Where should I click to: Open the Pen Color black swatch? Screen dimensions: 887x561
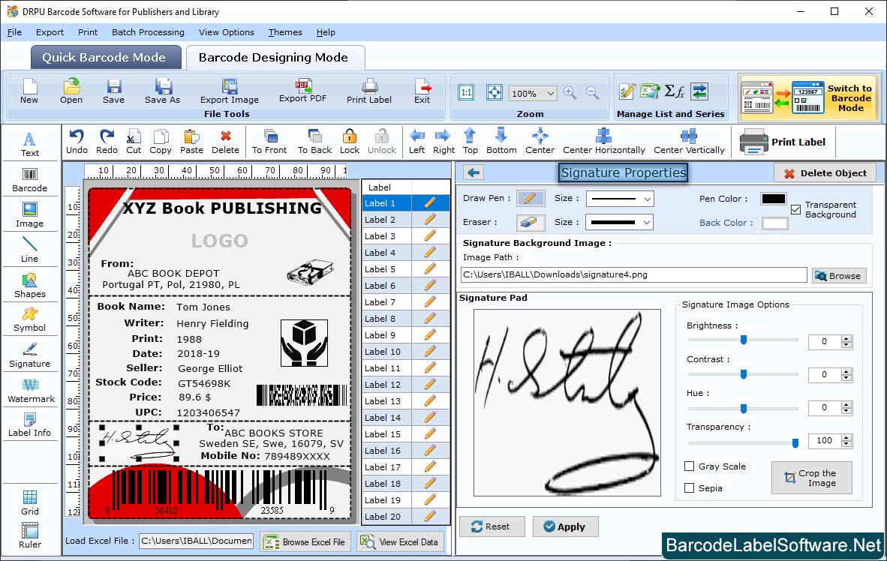pos(773,199)
